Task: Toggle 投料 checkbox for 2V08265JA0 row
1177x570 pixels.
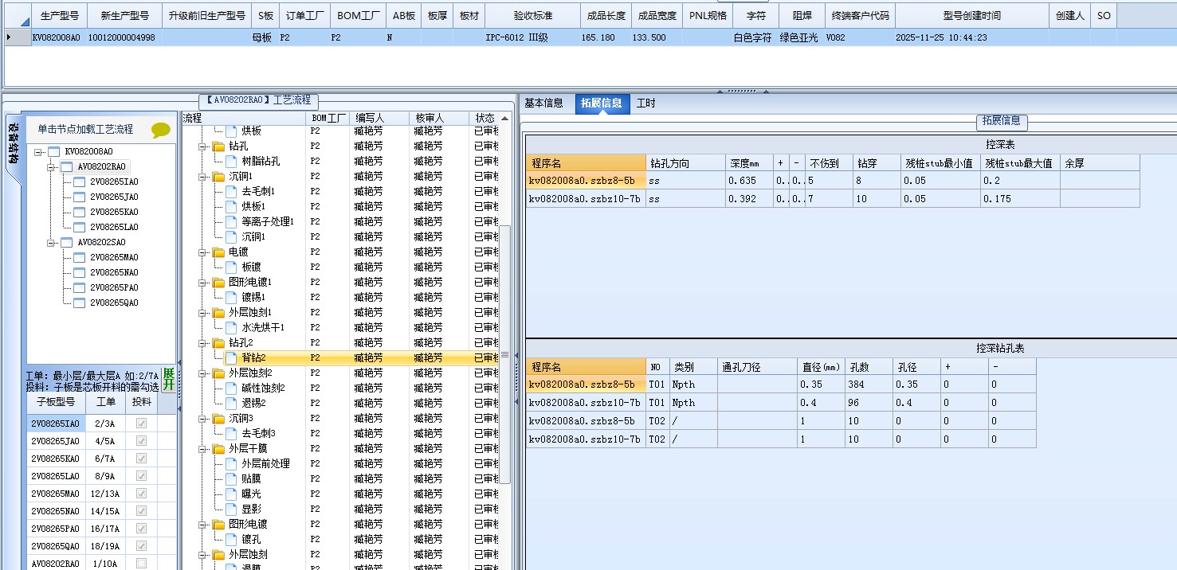Action: click(141, 441)
